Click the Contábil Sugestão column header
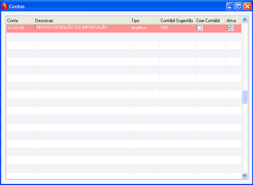 click(x=177, y=20)
